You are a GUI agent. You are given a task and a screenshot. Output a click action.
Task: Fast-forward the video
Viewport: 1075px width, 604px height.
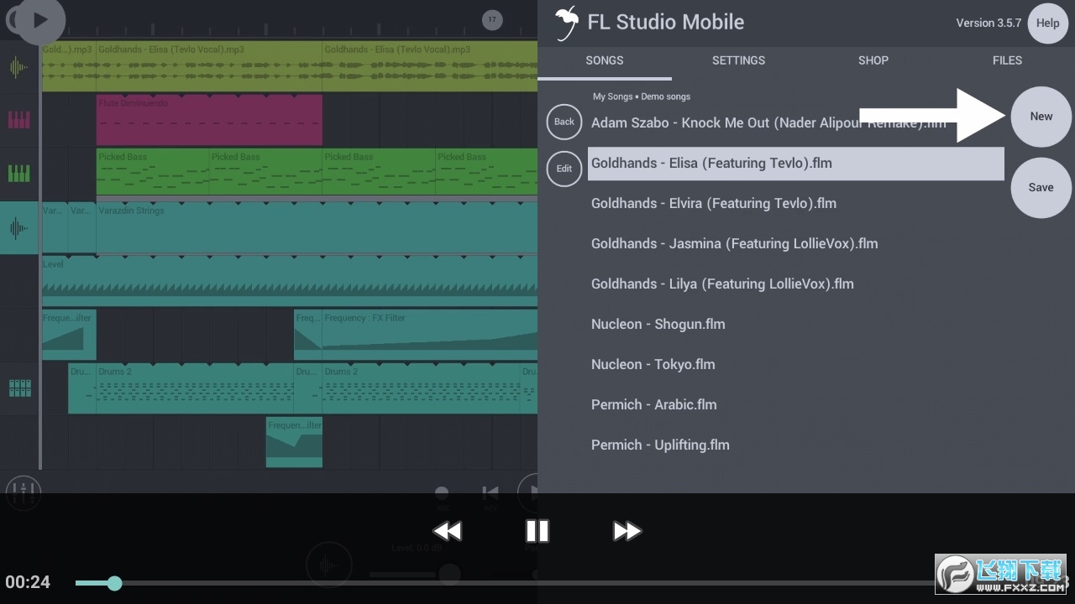point(627,531)
